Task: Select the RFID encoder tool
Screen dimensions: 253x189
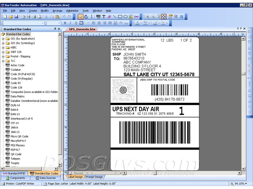Action: tap(137, 16)
